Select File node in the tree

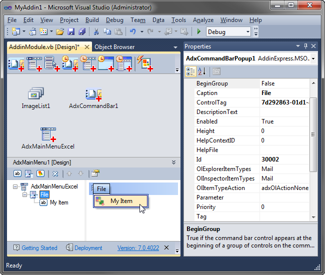(44, 194)
